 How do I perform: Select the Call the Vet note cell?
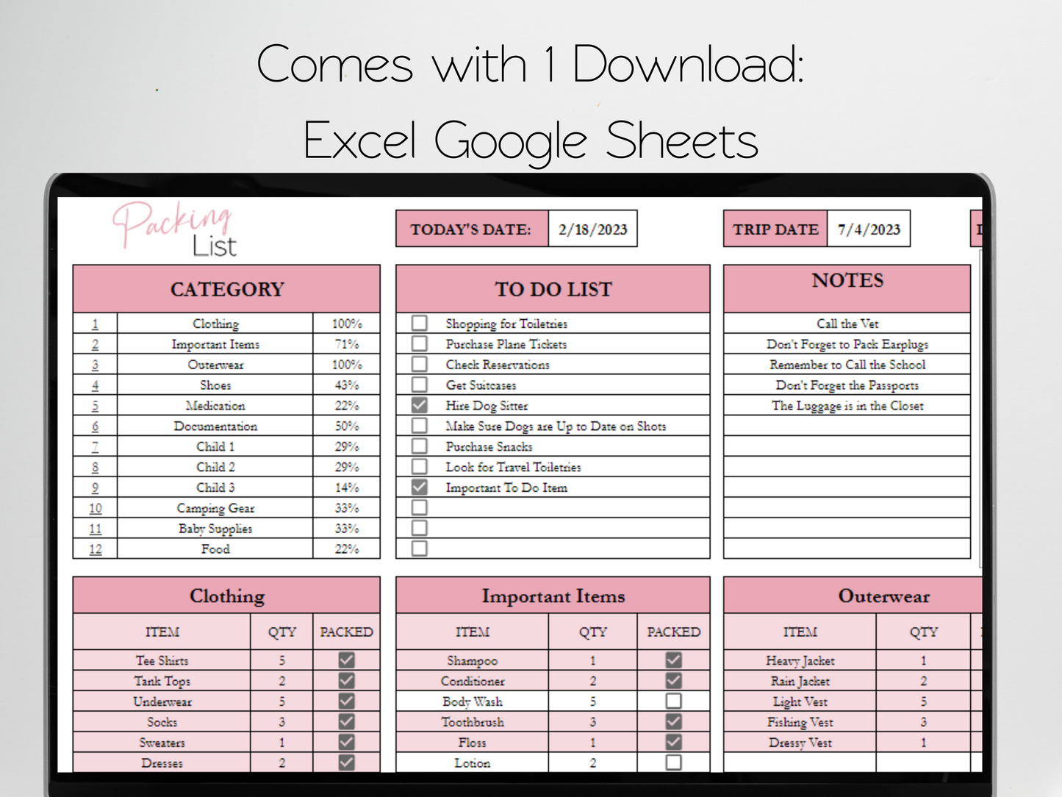[847, 324]
